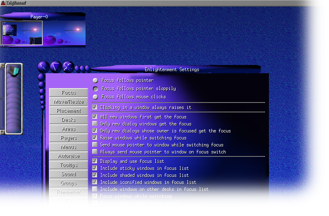The image size is (329, 216).
Task: Click the triangle button on the Settings window
Action: [56, 67]
